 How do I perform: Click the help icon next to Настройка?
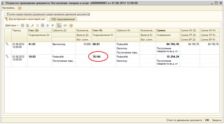(x=20, y=8)
